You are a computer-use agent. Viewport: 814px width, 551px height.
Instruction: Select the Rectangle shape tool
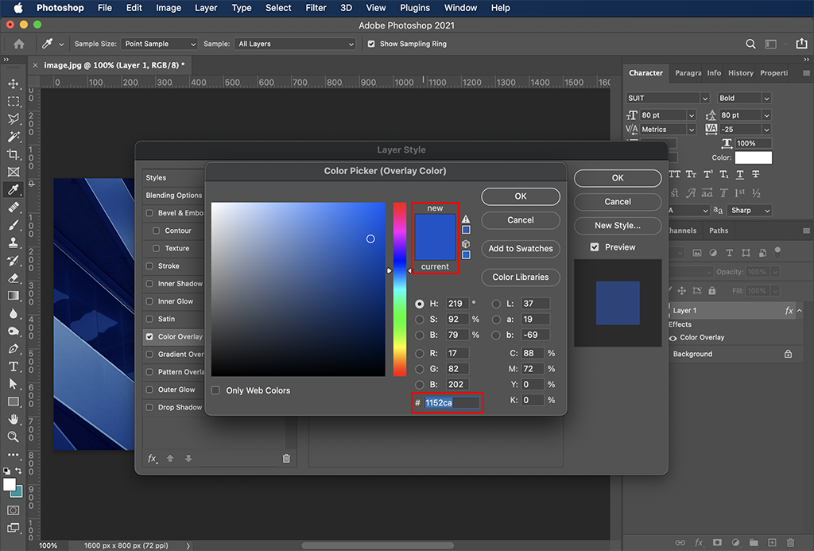(14, 402)
